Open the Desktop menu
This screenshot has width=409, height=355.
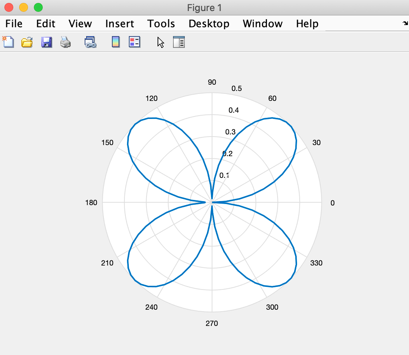coord(209,24)
